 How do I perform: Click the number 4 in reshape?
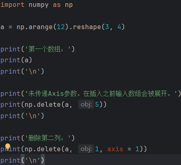[119, 27]
